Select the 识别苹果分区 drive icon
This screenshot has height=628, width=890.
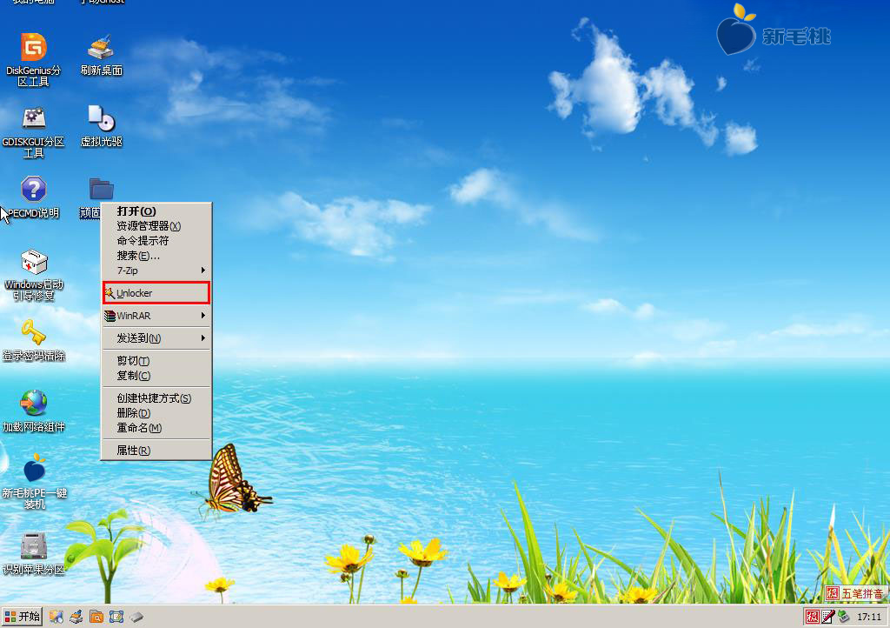tap(34, 553)
